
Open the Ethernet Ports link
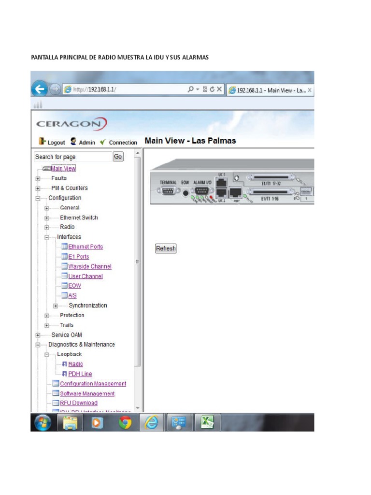pos(86,247)
